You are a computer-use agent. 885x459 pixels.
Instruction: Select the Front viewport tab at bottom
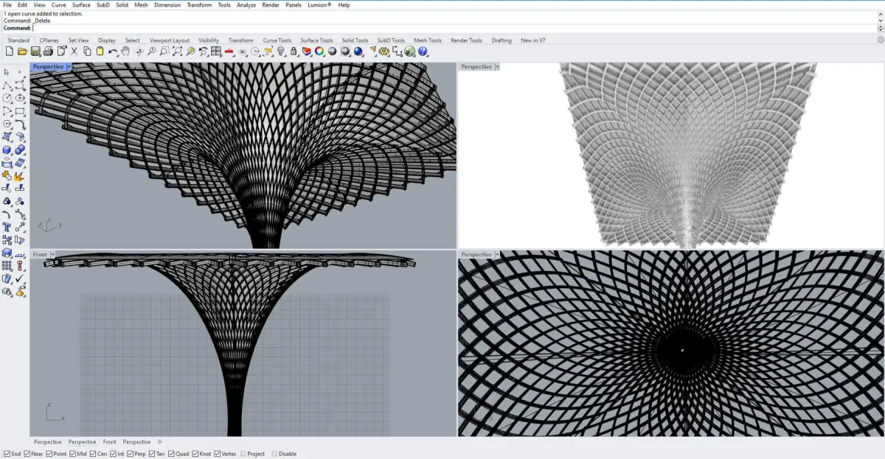point(109,442)
